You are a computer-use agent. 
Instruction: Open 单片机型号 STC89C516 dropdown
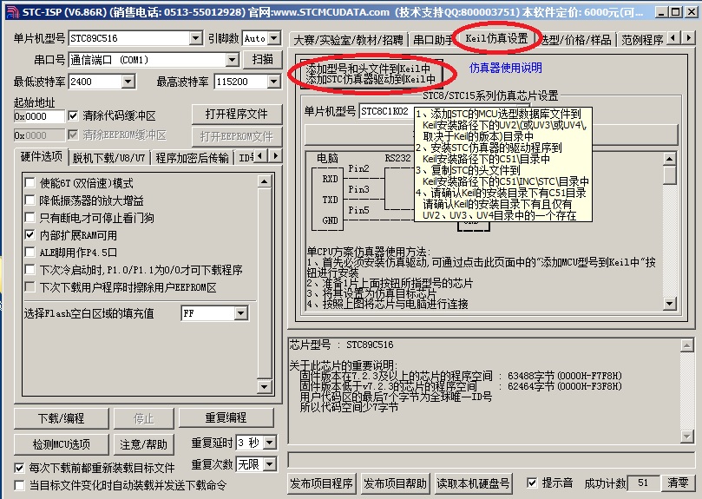195,38
